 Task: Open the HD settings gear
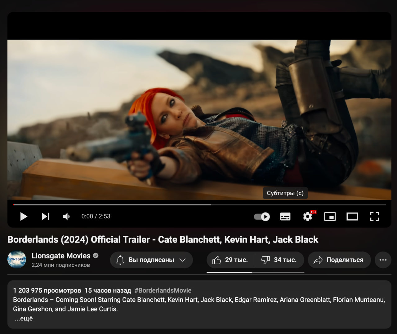tap(308, 216)
